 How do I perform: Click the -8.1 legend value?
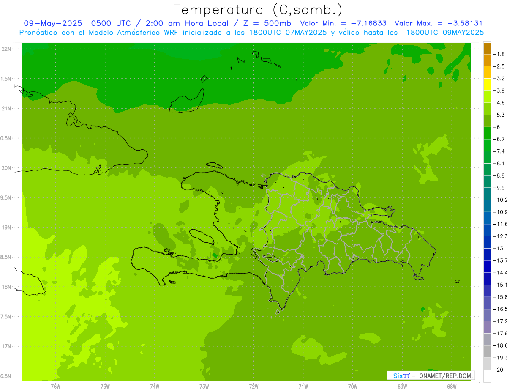coord(499,163)
